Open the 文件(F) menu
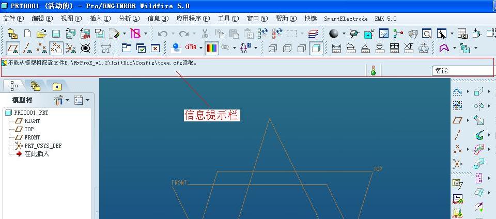 click(13, 19)
